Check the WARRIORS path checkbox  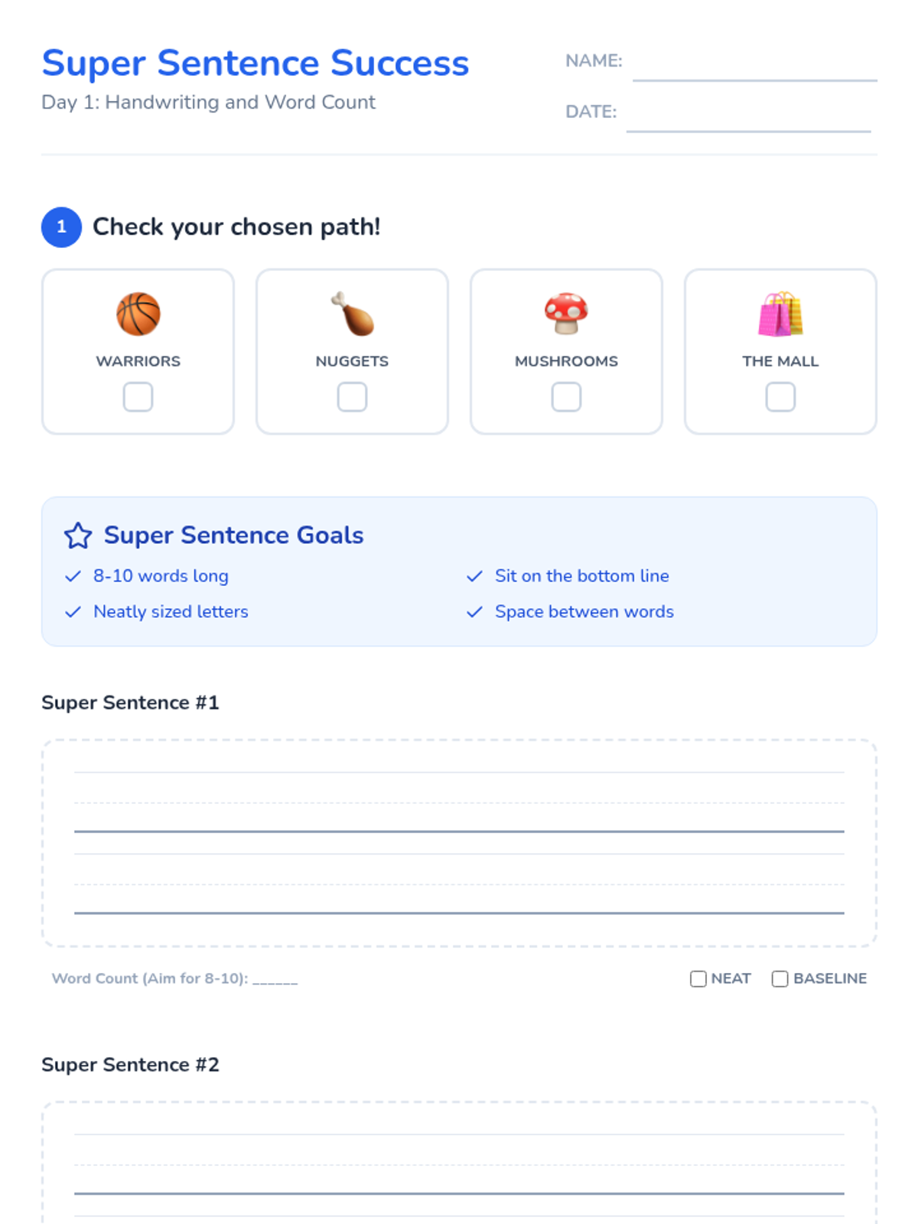[x=138, y=397]
